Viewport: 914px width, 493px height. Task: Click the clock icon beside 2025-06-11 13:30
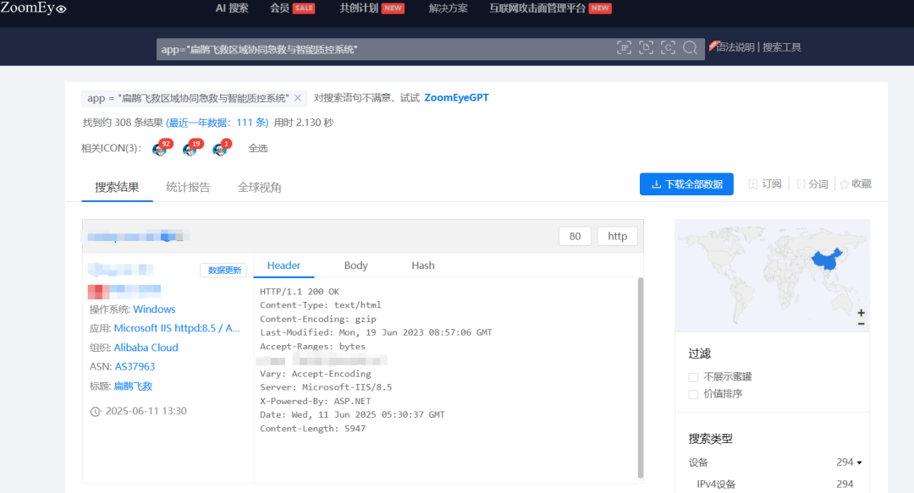click(x=96, y=412)
